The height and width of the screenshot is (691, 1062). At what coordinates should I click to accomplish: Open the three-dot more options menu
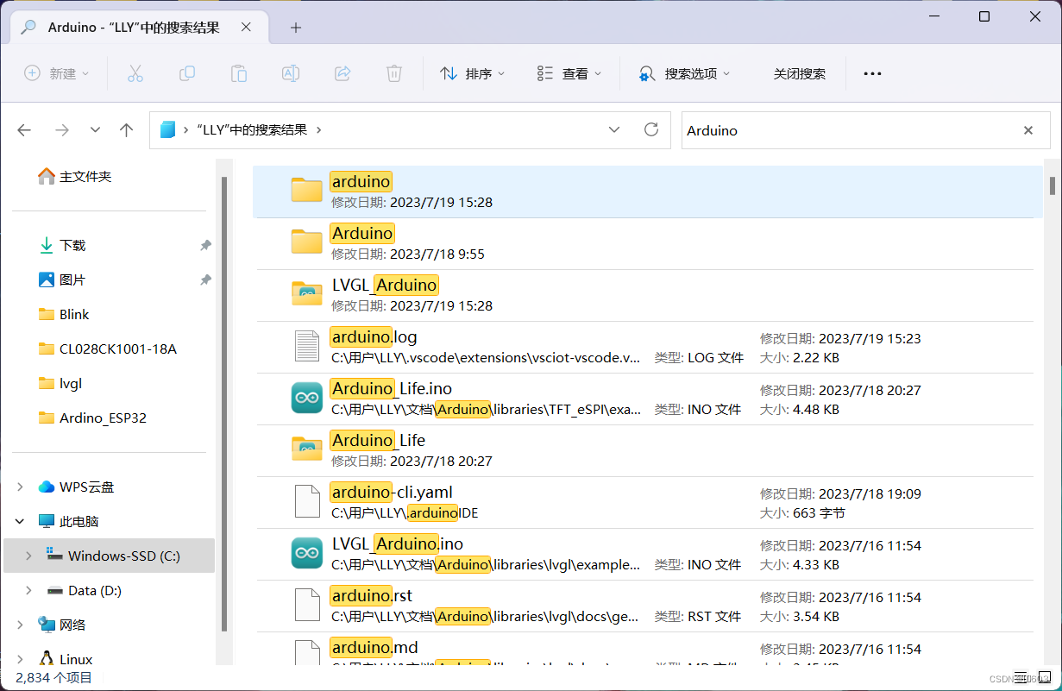pos(872,73)
